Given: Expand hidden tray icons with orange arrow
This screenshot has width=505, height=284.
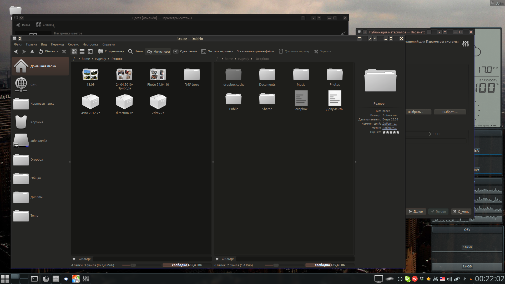Looking at the screenshot, I should pyautogui.click(x=471, y=279).
